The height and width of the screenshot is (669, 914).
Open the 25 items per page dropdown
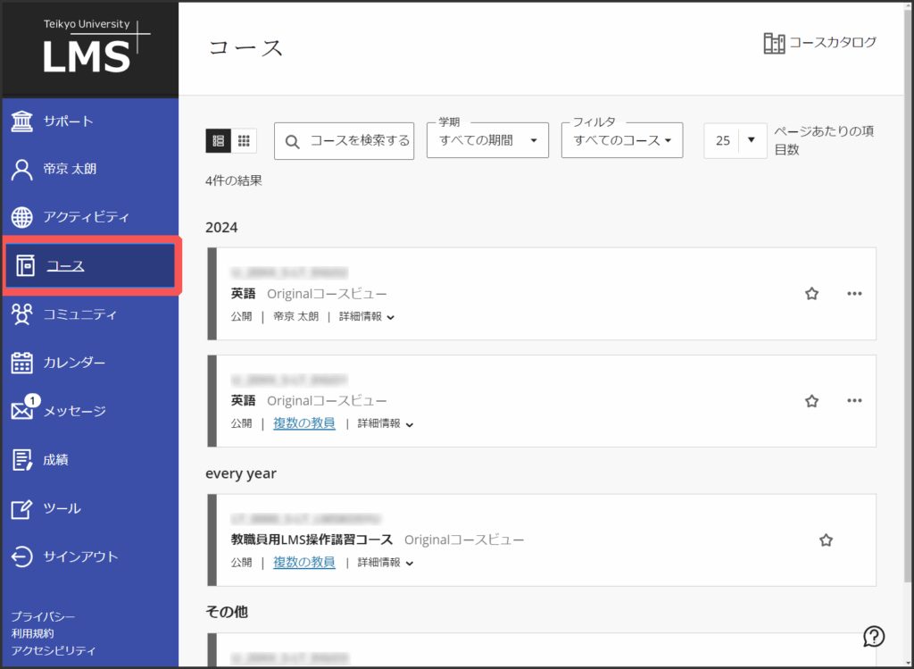click(735, 140)
